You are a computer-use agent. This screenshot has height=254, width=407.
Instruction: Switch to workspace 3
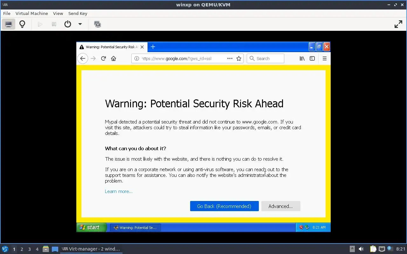click(30, 249)
